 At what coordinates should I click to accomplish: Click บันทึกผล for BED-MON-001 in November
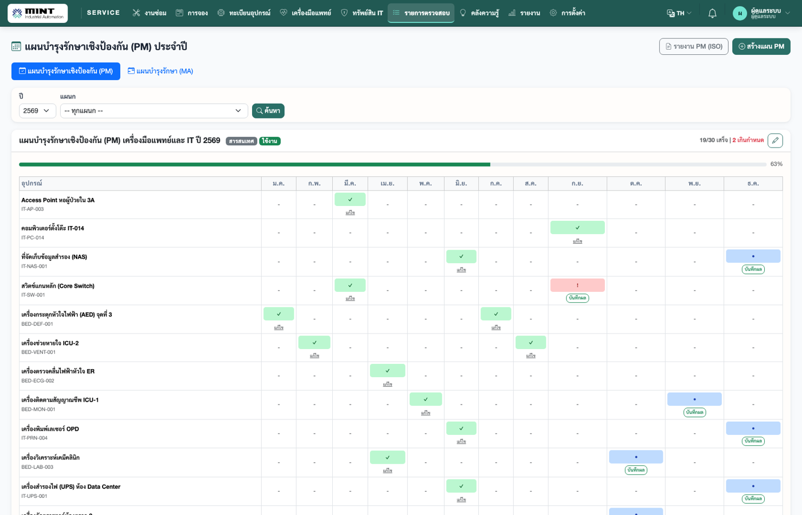pos(694,413)
